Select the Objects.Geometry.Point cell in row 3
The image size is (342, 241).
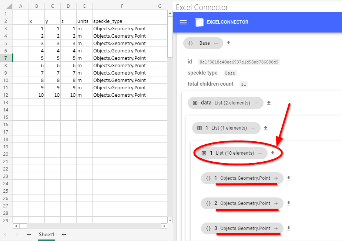[x=122, y=28]
